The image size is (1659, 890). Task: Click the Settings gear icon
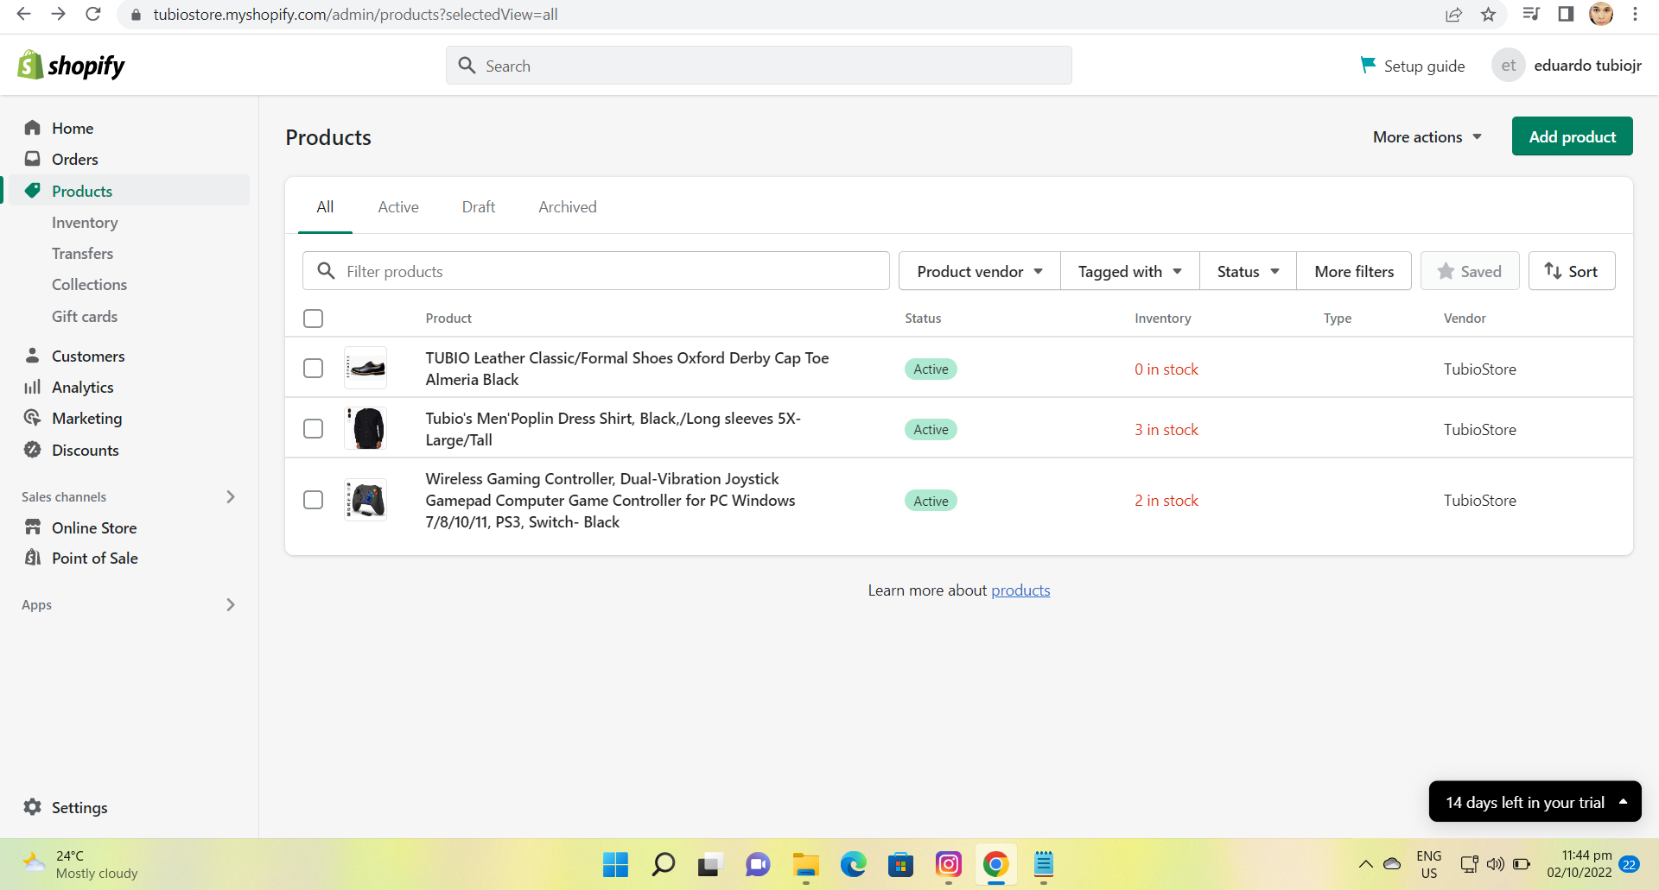tap(33, 807)
